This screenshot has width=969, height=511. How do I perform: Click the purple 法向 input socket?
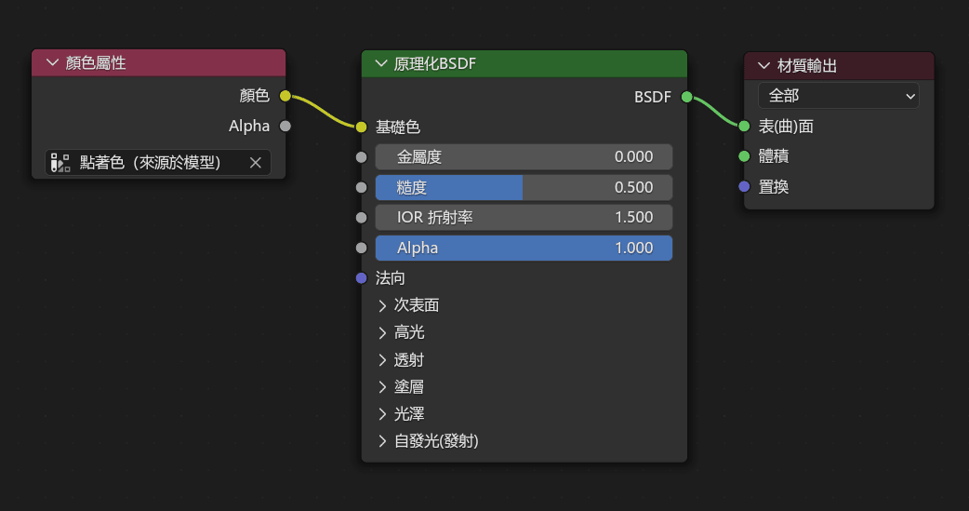pos(362,278)
